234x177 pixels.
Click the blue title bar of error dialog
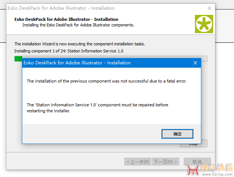point(108,63)
